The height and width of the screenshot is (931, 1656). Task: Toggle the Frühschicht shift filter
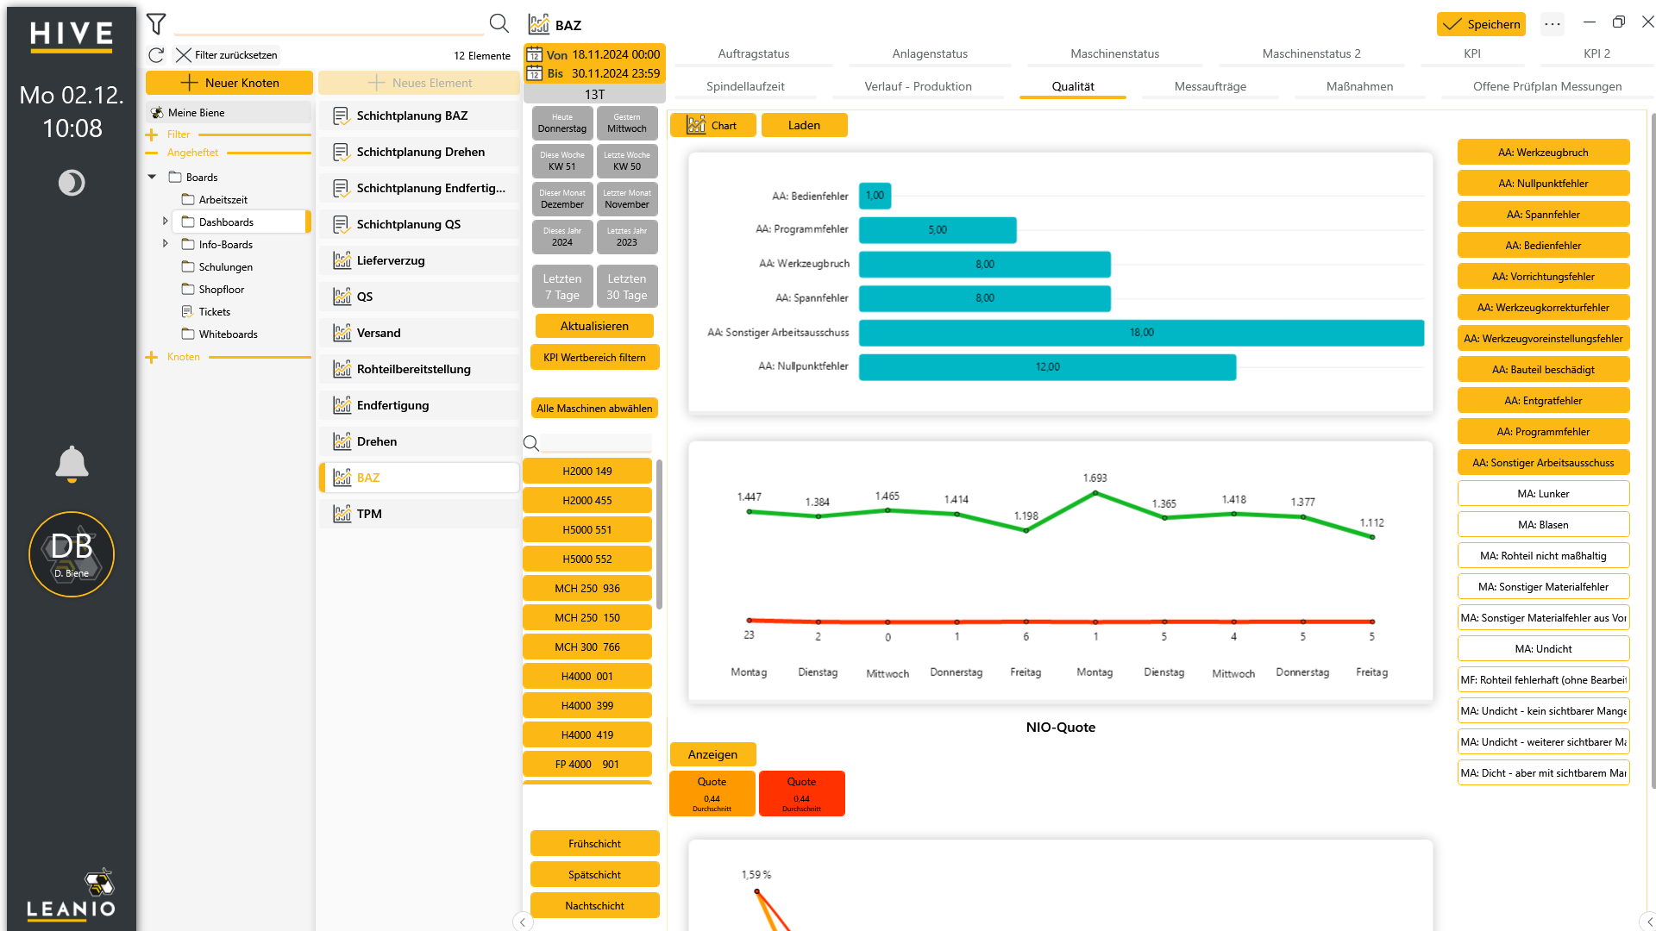click(594, 844)
